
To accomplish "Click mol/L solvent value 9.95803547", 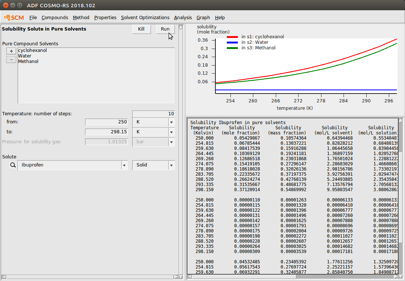I will tap(340, 190).
